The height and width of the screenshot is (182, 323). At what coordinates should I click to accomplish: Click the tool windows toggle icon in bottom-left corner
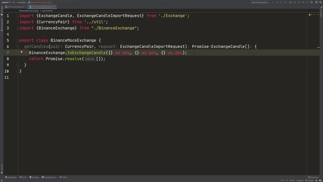click(2, 180)
